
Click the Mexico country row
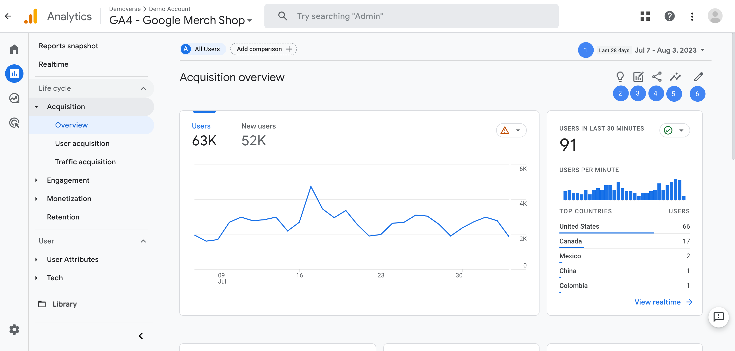(624, 256)
